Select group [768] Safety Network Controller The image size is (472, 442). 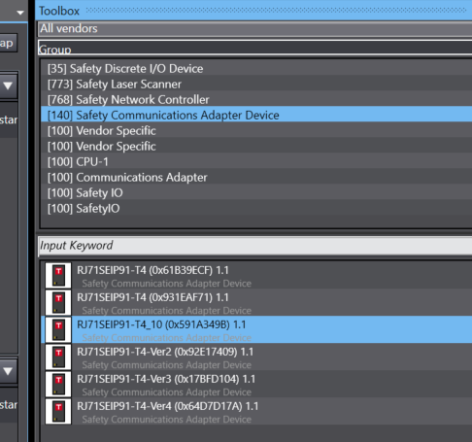(x=256, y=99)
